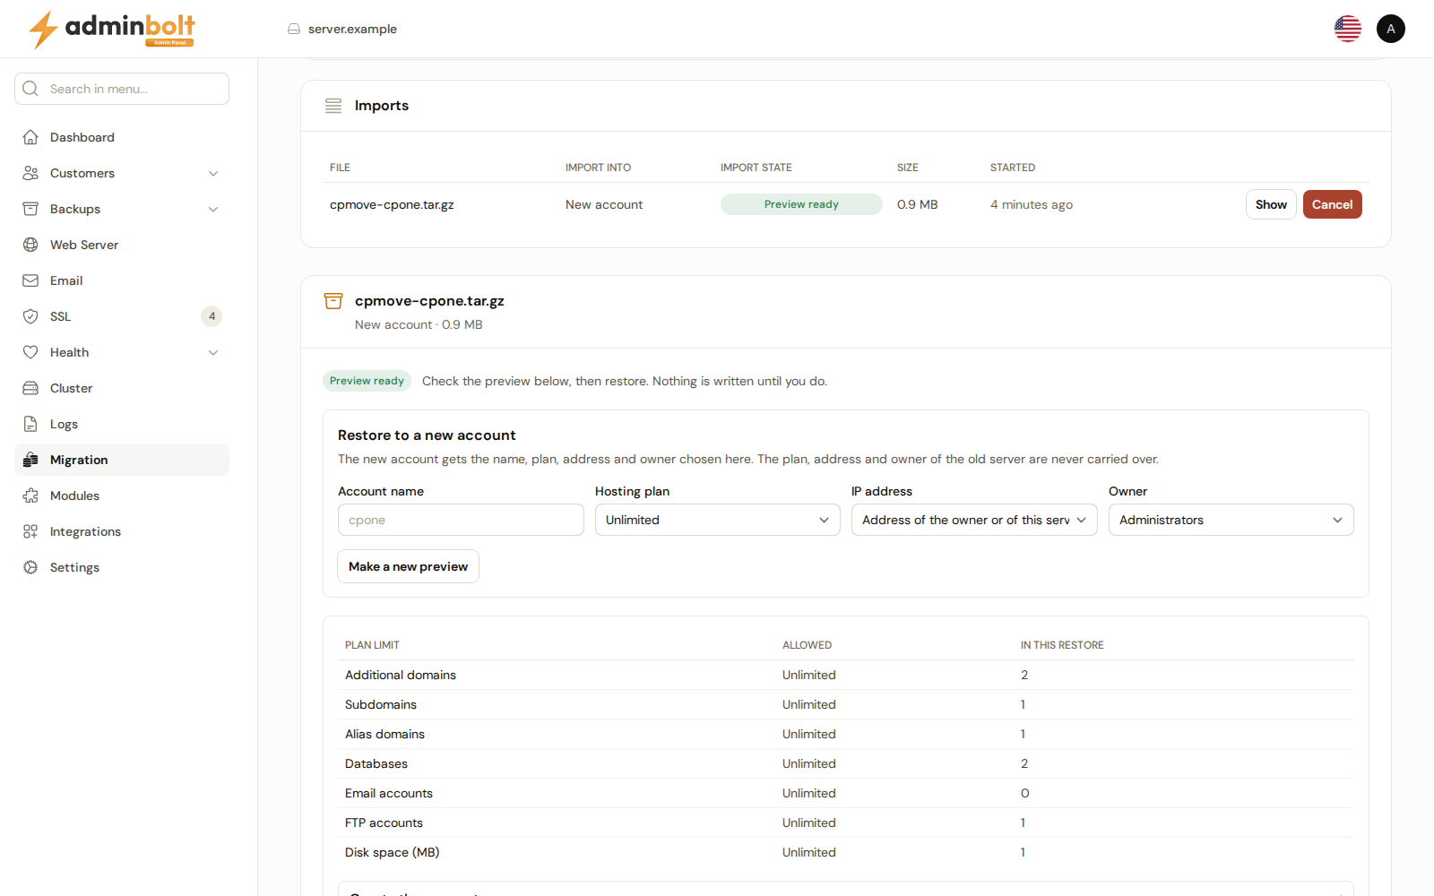The width and height of the screenshot is (1434, 896).
Task: Click the Customers people icon
Action: 30,173
